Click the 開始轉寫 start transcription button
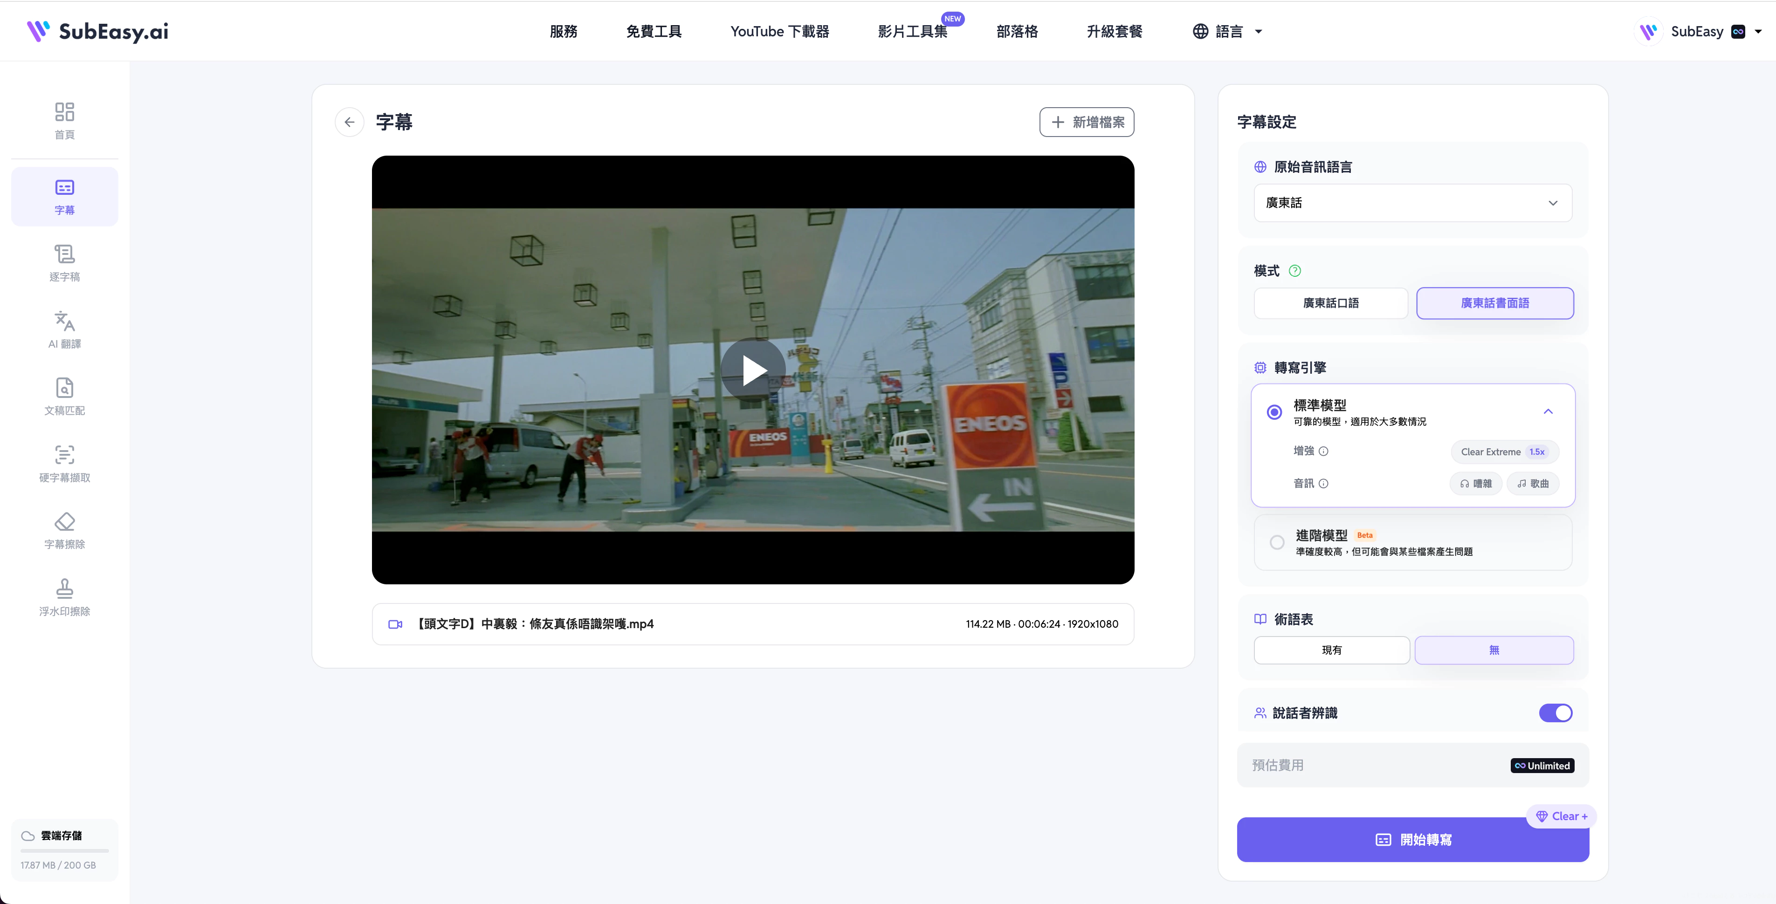The width and height of the screenshot is (1776, 904). (x=1413, y=840)
